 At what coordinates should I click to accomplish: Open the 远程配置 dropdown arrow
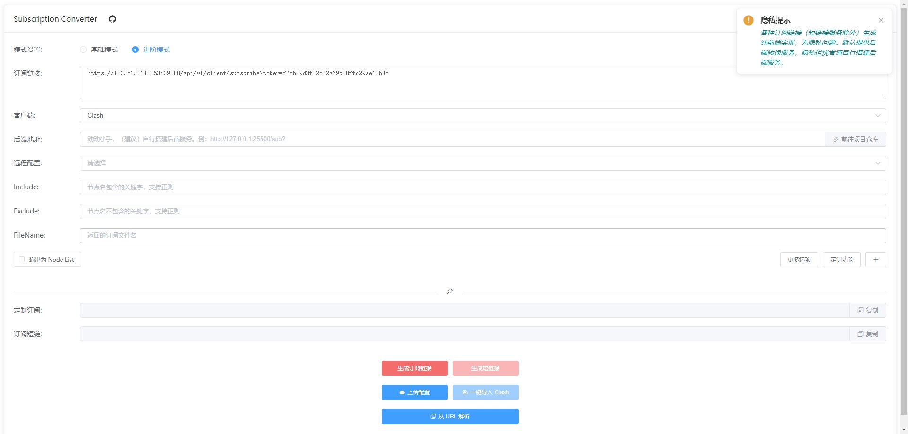click(x=878, y=163)
